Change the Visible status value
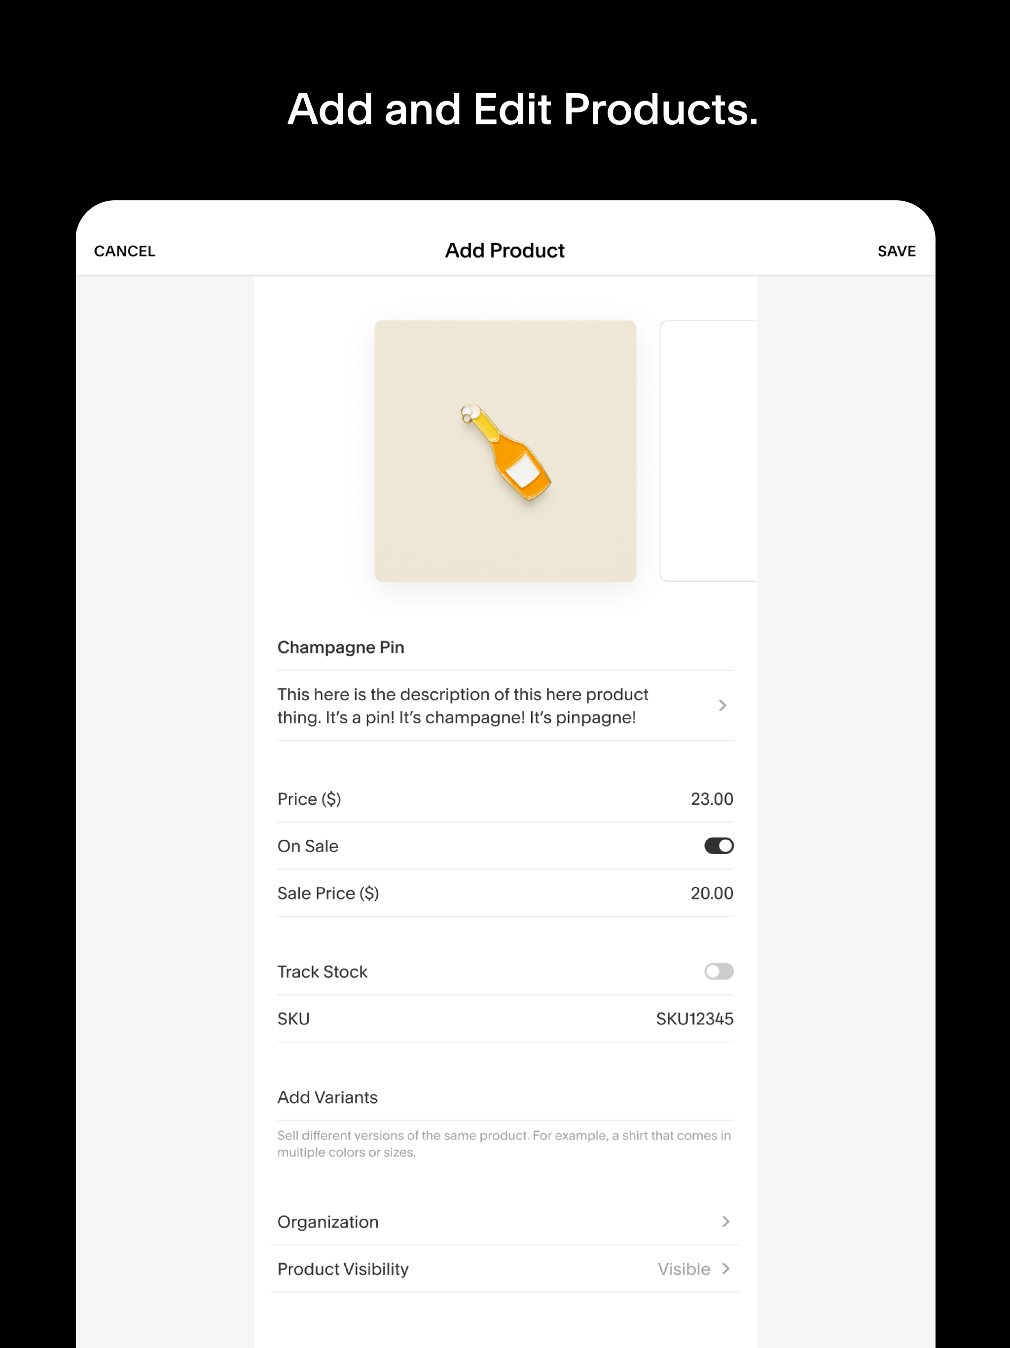Image resolution: width=1010 pixels, height=1348 pixels. point(684,1269)
